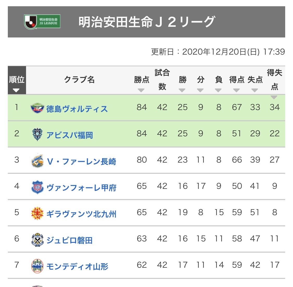Open アビスパ福岡 team link
The width and height of the screenshot is (293, 287).
pos(70,135)
